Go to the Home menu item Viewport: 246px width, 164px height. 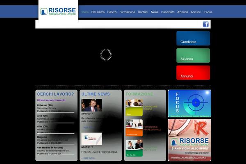click(84, 12)
